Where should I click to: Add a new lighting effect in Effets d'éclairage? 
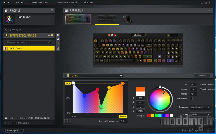(49, 36)
